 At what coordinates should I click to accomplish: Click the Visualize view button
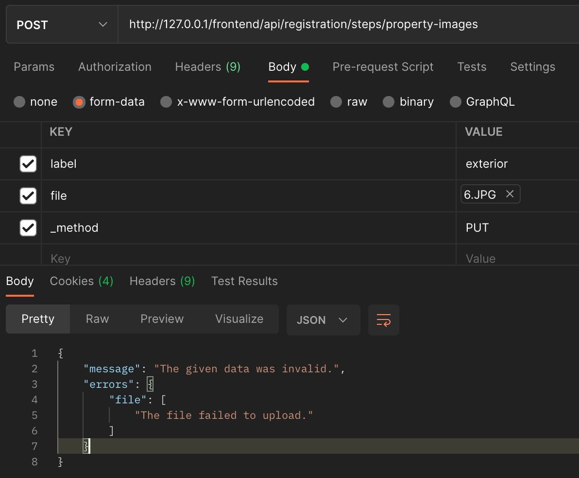pos(239,319)
